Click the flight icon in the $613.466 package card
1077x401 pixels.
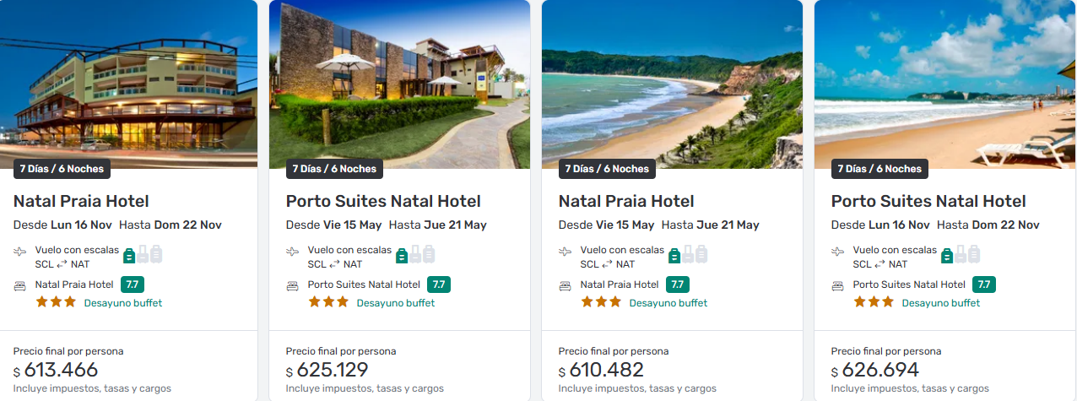coord(20,252)
